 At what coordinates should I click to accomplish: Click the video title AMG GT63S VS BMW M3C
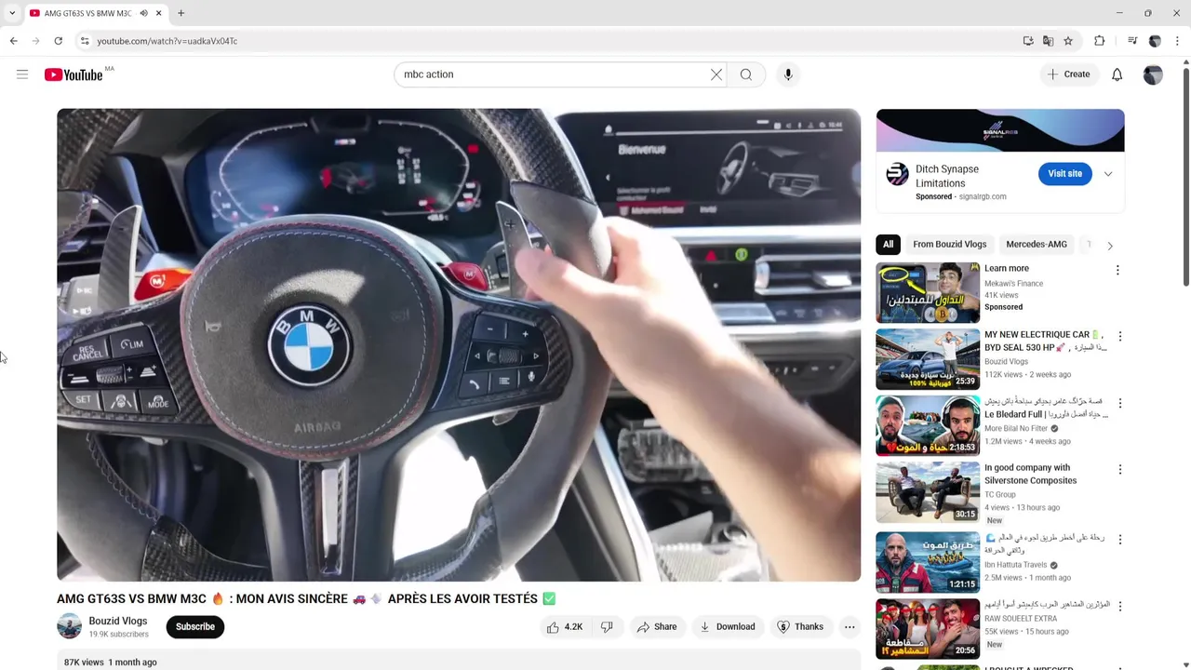[306, 599]
